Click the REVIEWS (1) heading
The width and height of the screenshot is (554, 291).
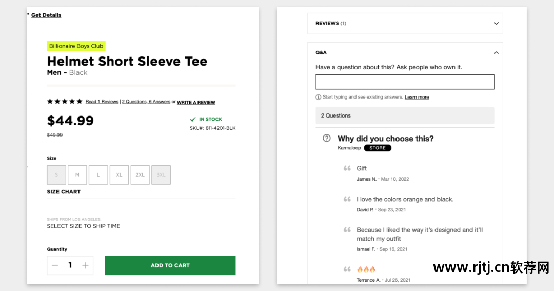tap(331, 23)
